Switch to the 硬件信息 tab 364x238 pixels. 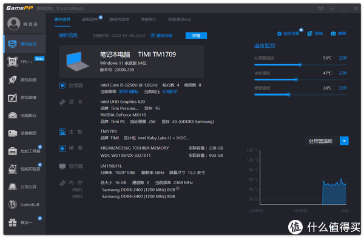click(x=62, y=19)
